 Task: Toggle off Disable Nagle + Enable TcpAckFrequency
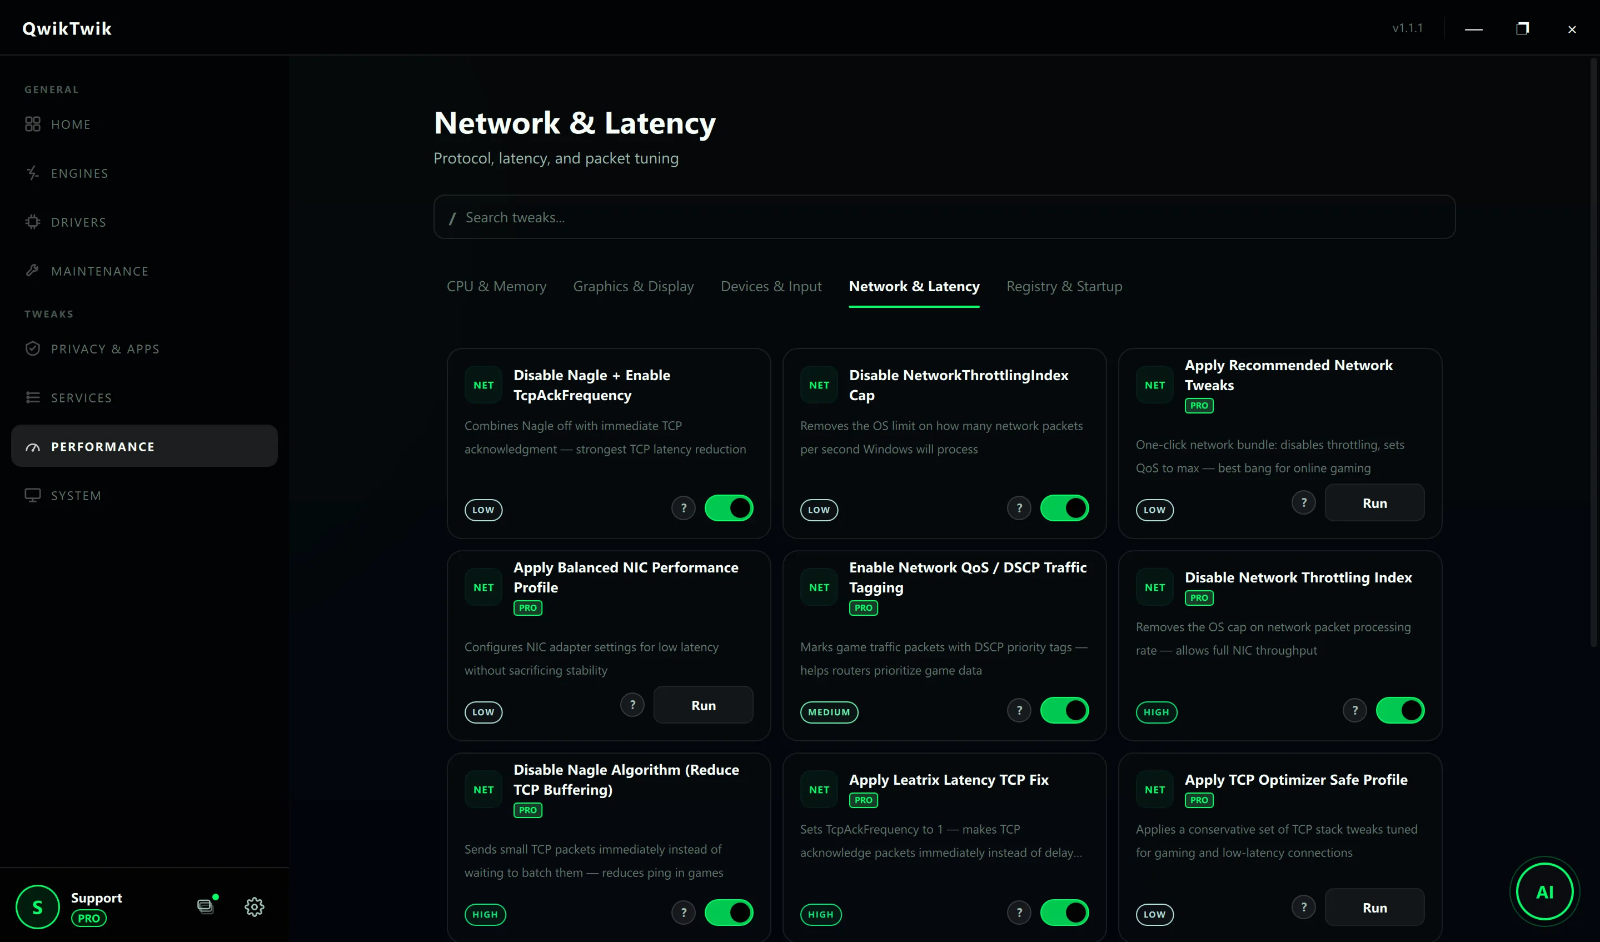pyautogui.click(x=729, y=508)
